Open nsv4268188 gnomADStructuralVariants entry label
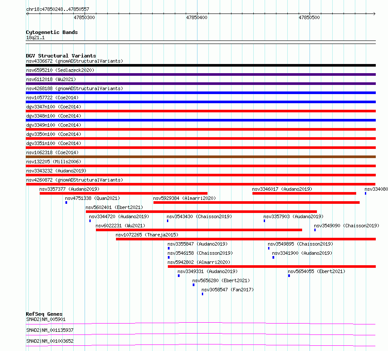388x351 pixels. pyautogui.click(x=75, y=88)
